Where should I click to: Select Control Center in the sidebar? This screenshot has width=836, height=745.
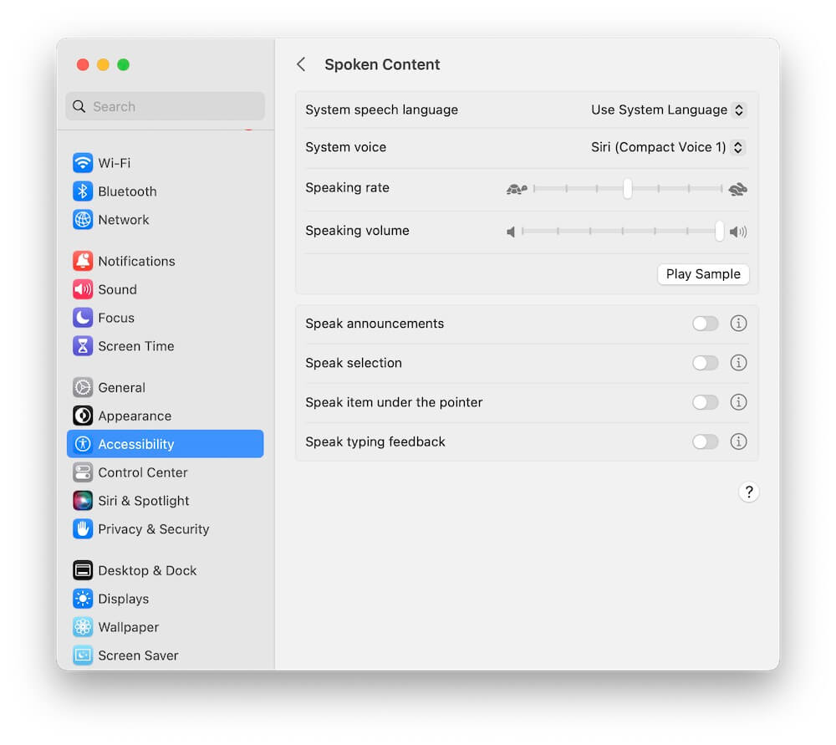click(x=166, y=472)
